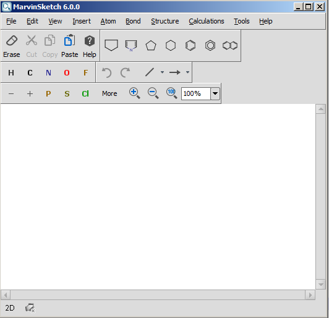Open the zoom percentage dropdown arrow
Image resolution: width=329 pixels, height=318 pixels.
click(215, 93)
